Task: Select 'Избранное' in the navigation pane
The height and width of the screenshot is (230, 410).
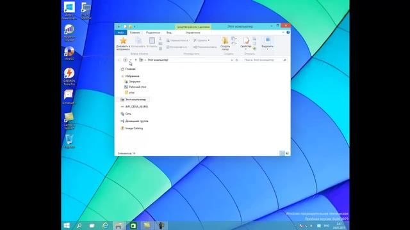Action: pos(132,76)
